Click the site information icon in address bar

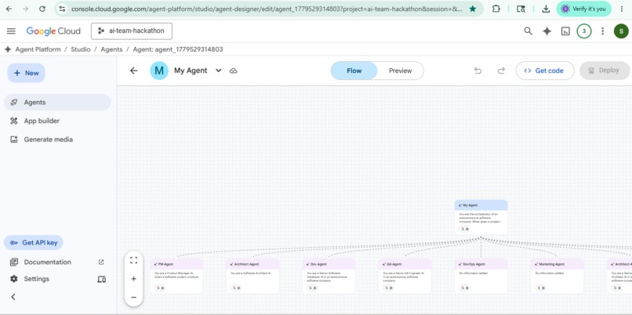click(62, 9)
